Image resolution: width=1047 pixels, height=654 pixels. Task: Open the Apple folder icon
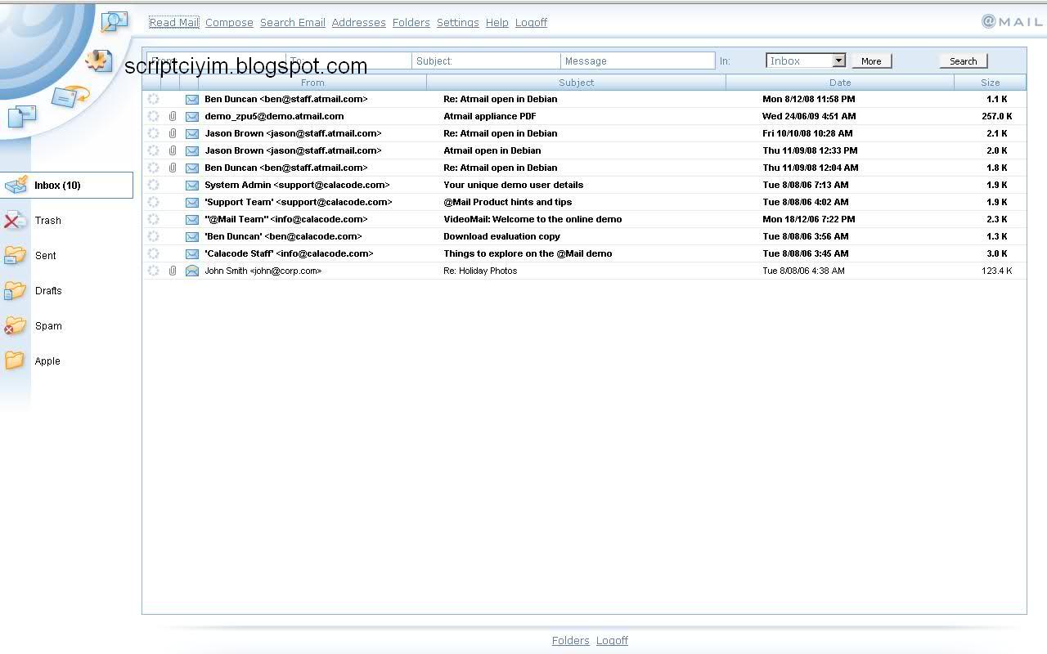[x=15, y=361]
